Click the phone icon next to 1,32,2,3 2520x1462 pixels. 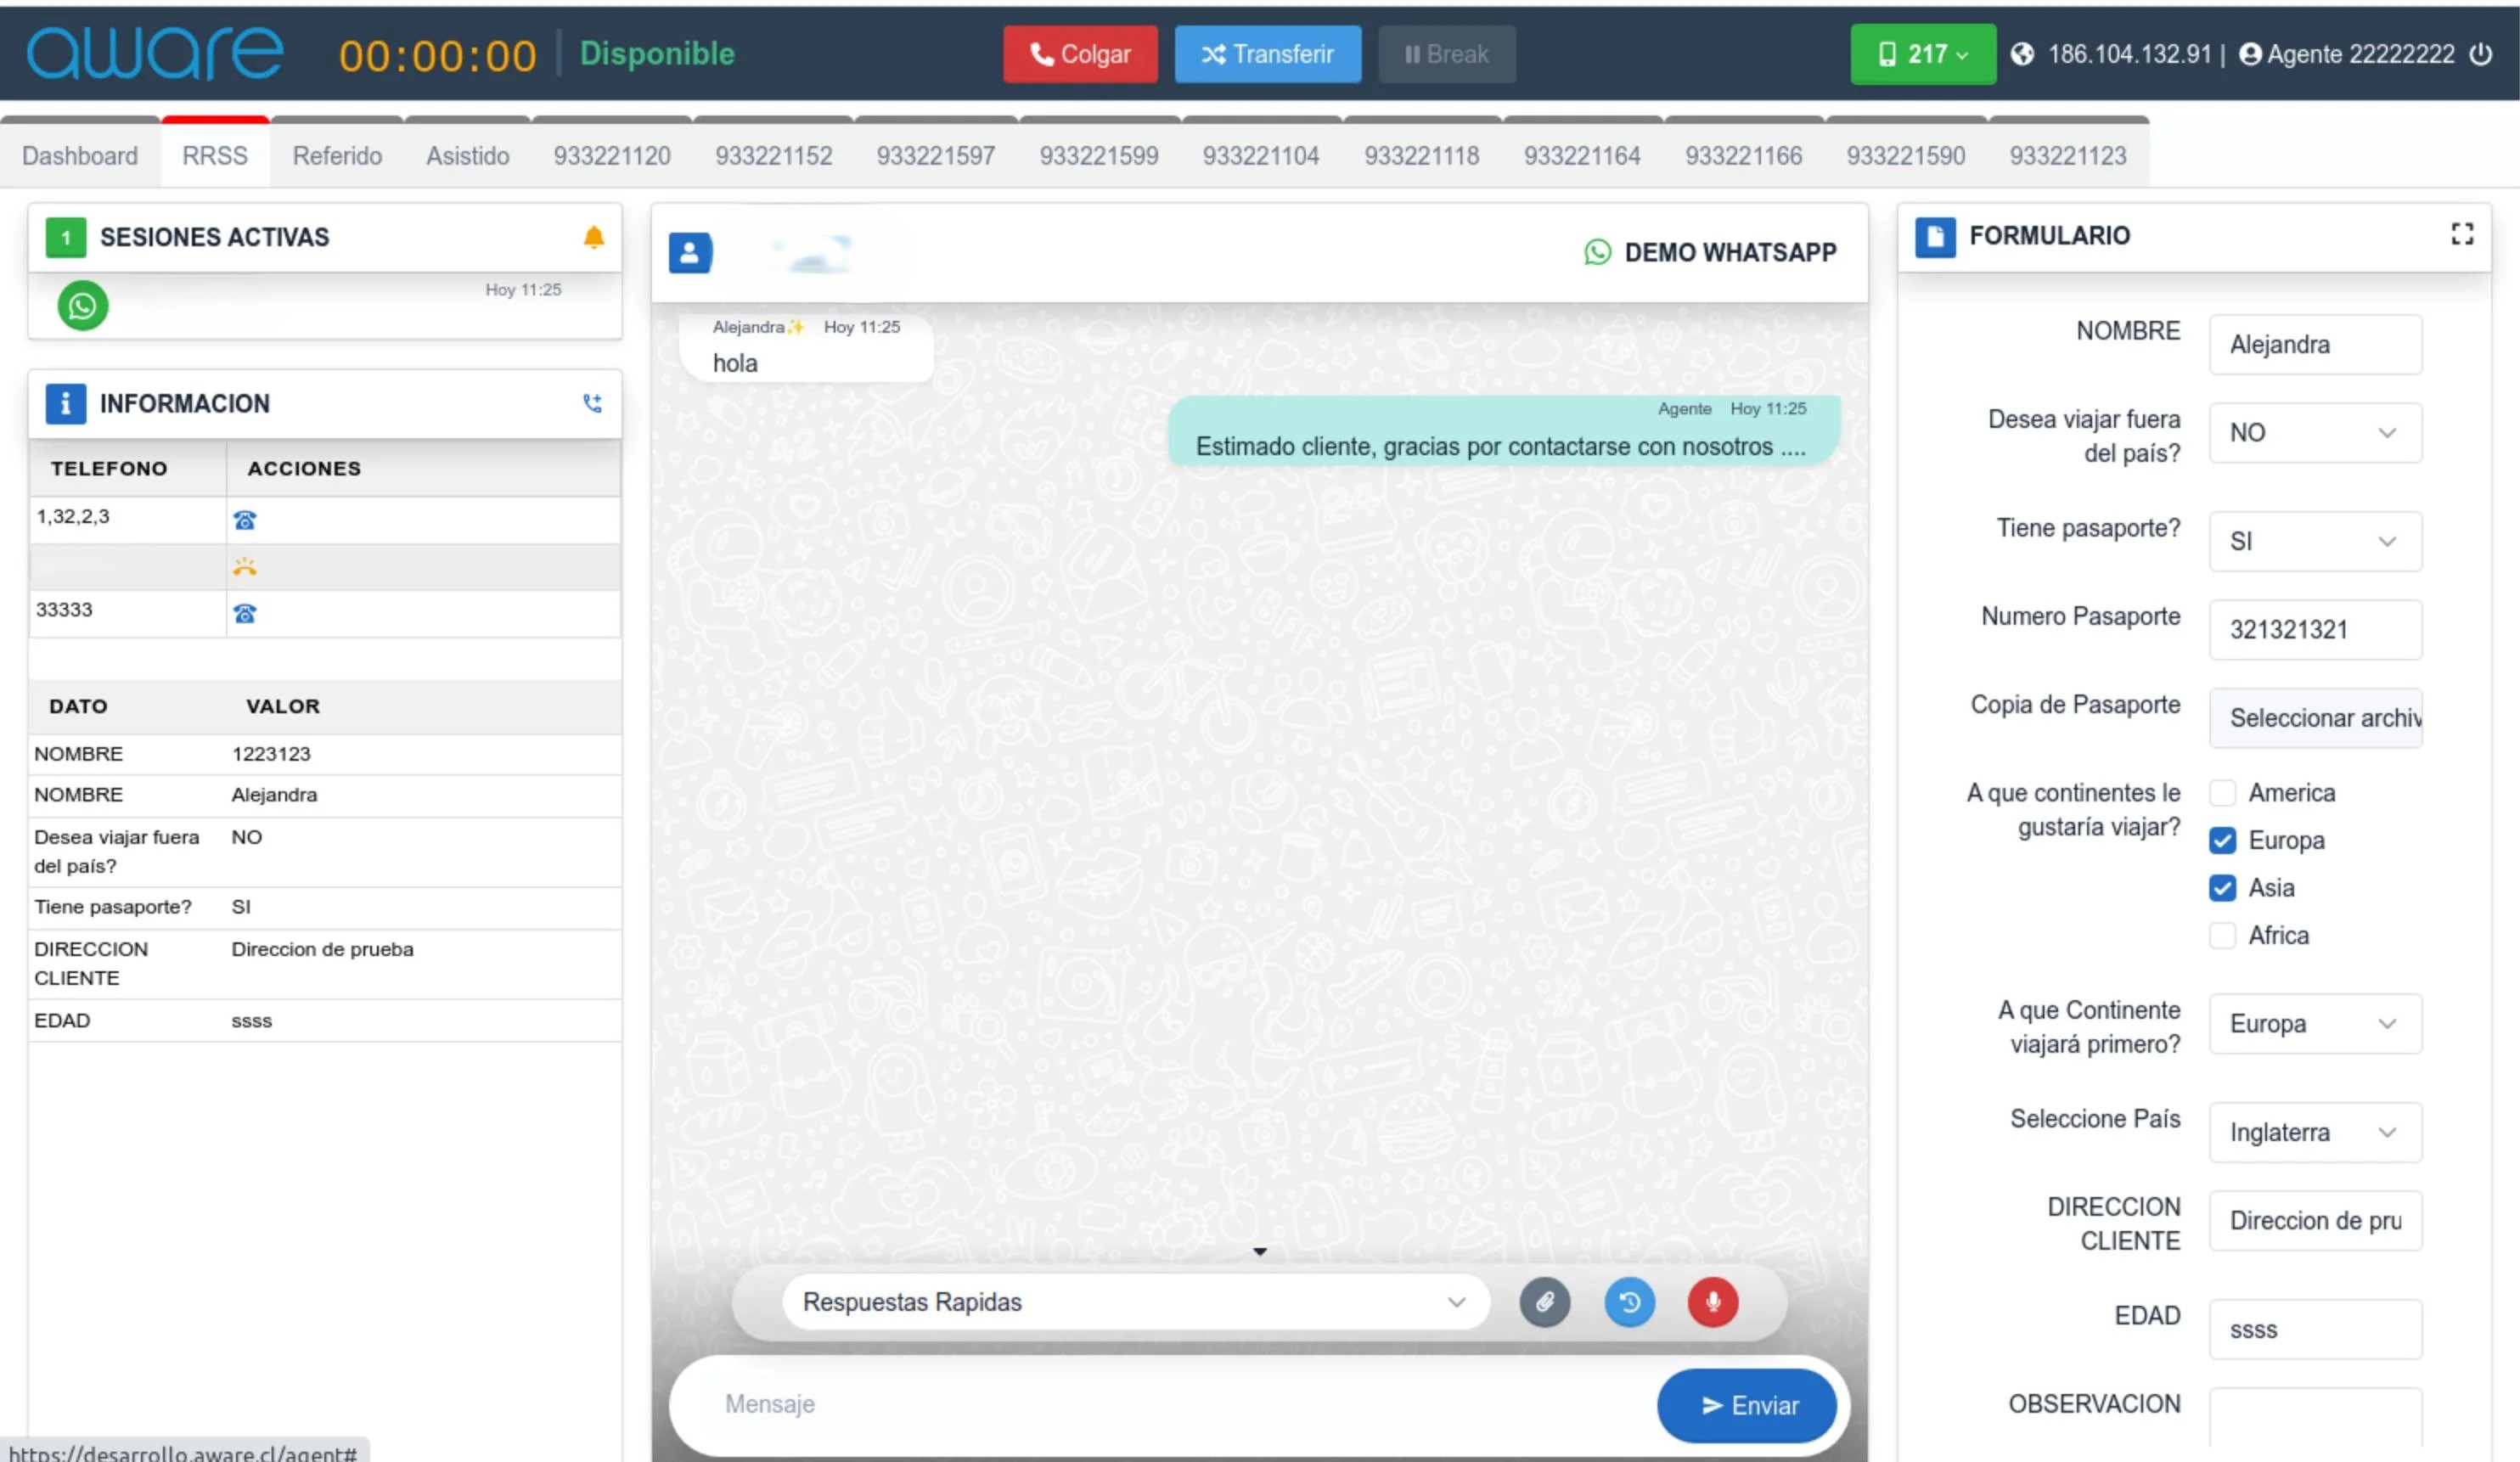coord(246,519)
